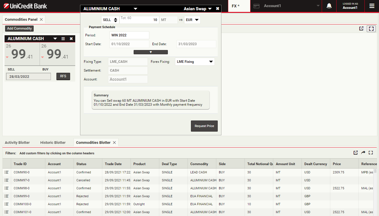
Task: Click the share arrow icon in blotter
Action: click(363, 153)
